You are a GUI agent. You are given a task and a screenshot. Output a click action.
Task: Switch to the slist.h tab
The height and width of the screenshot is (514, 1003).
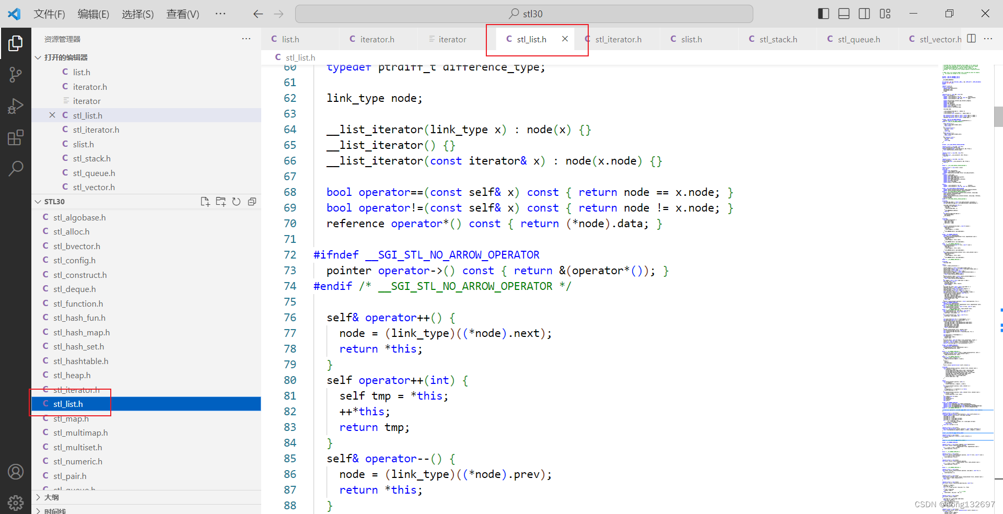click(x=700, y=39)
